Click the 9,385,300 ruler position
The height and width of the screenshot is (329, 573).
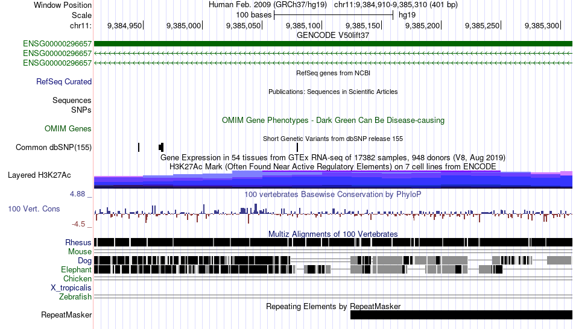pos(542,25)
